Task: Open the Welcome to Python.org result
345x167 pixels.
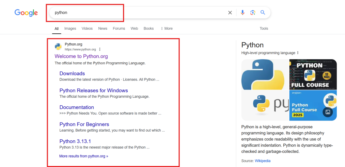Action: (x=81, y=56)
